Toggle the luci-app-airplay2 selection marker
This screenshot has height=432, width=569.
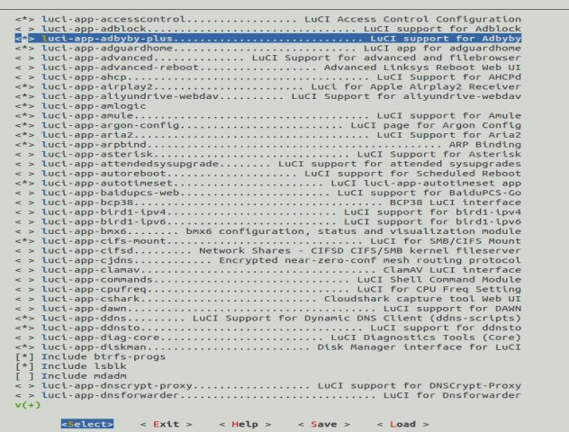pyautogui.click(x=24, y=86)
